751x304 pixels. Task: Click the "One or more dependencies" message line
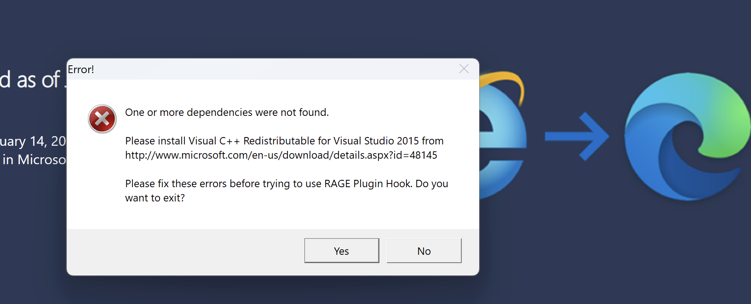(x=227, y=113)
